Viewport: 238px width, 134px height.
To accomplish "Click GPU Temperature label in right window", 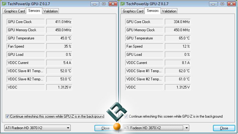I will [144, 38].
